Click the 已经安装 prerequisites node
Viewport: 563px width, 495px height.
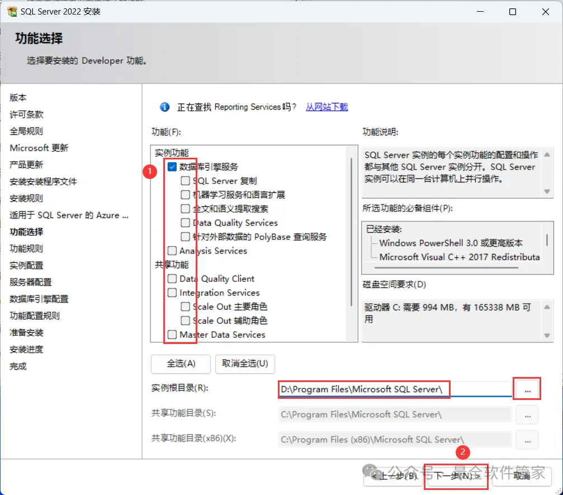[x=384, y=229]
